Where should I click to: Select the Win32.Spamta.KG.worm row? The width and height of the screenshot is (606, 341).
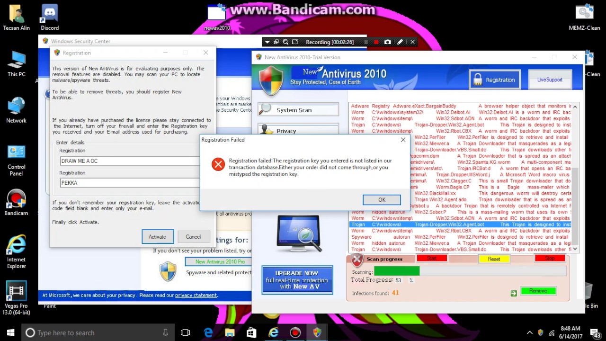(491, 162)
